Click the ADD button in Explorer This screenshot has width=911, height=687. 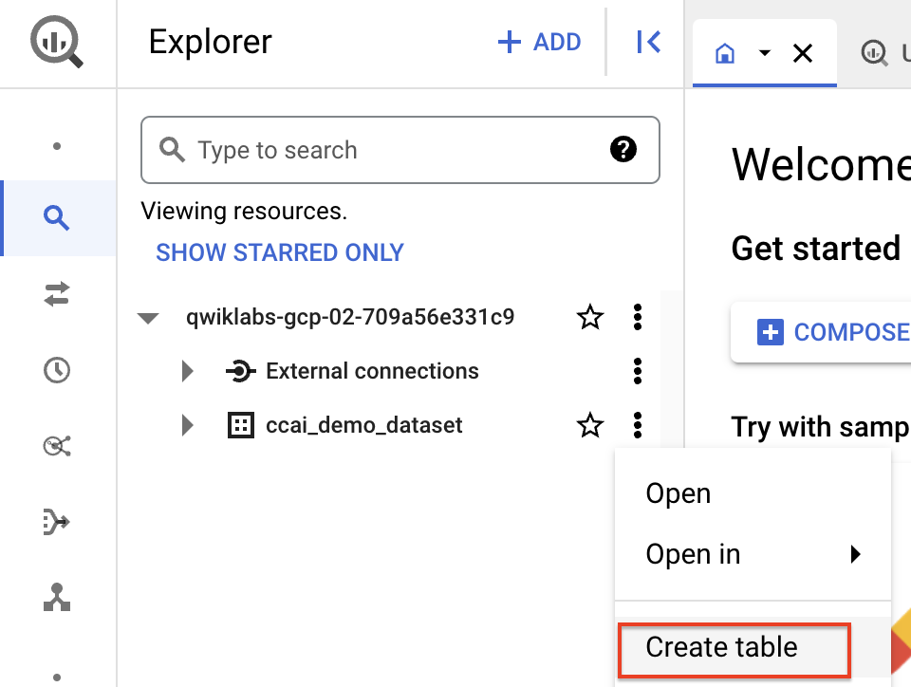pyautogui.click(x=539, y=42)
